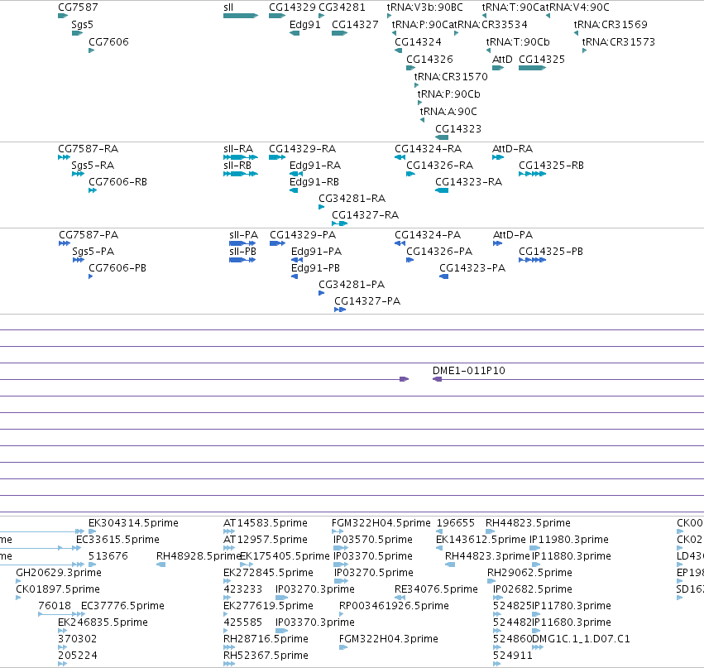
Task: Select the AT14583.5prime EST label
Action: pyautogui.click(x=266, y=523)
